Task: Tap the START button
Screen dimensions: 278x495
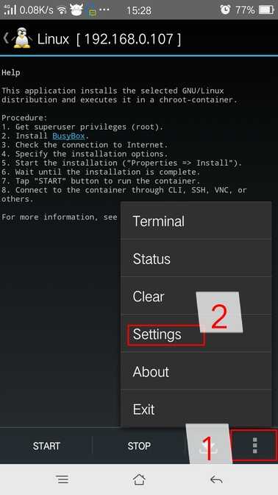Action: pos(46,446)
